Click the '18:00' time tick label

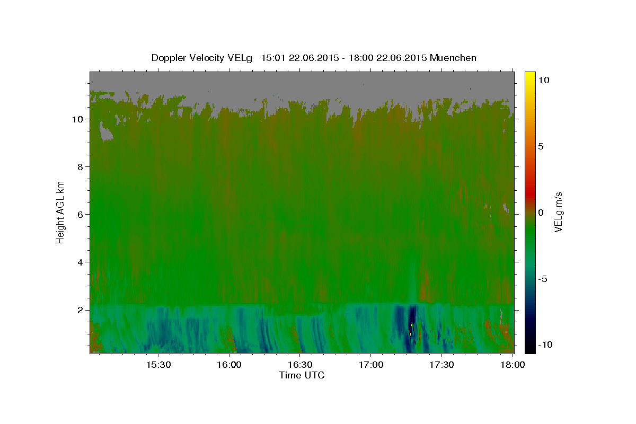[512, 365]
